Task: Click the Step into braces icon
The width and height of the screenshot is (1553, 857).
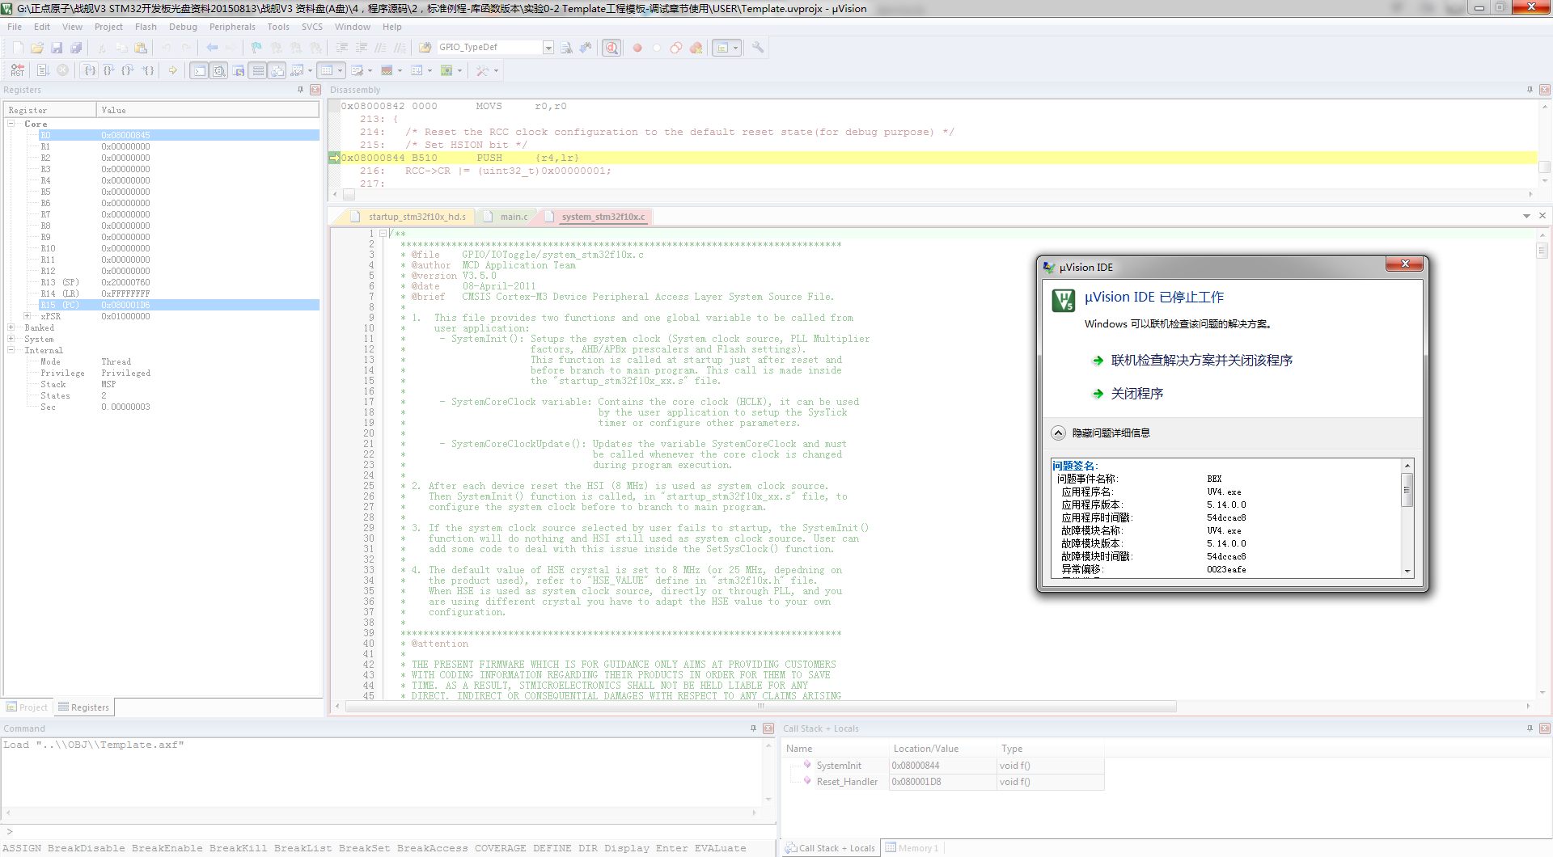Action: (90, 70)
